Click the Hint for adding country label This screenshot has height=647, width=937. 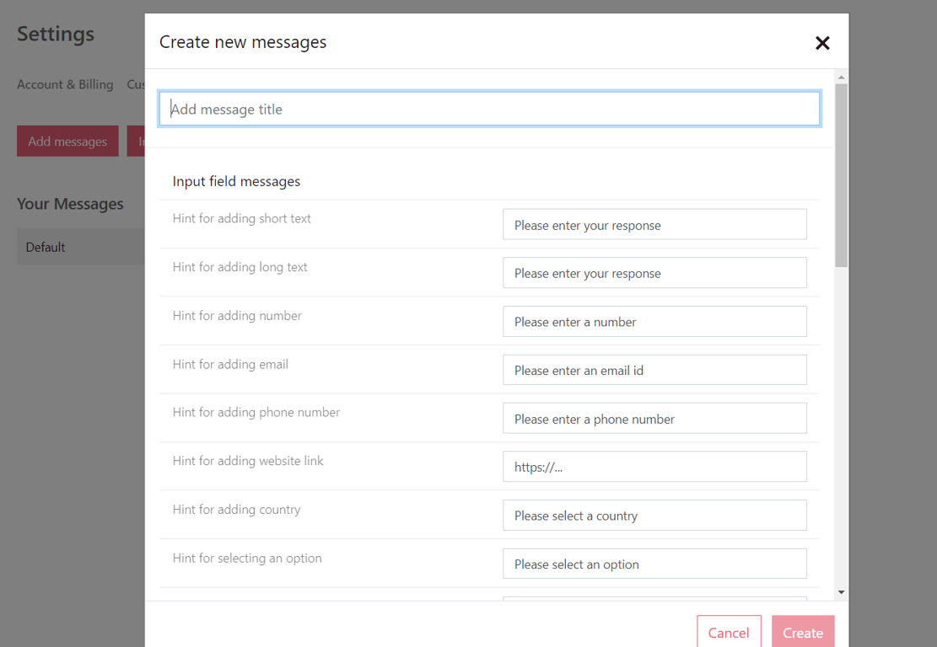(x=236, y=510)
